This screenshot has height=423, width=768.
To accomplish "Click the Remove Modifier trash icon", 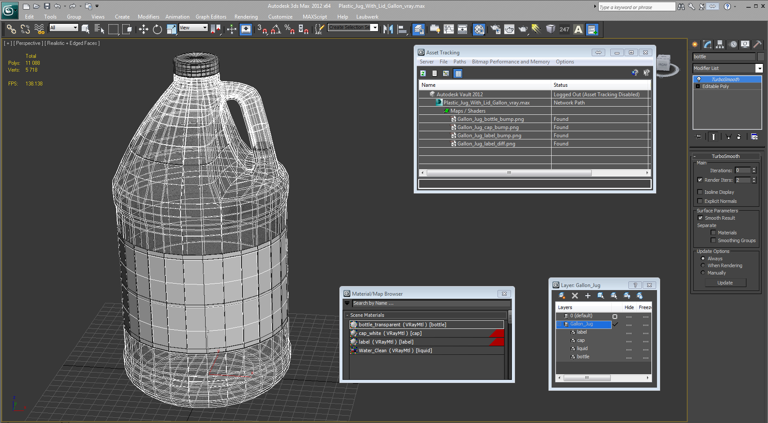I will 739,137.
